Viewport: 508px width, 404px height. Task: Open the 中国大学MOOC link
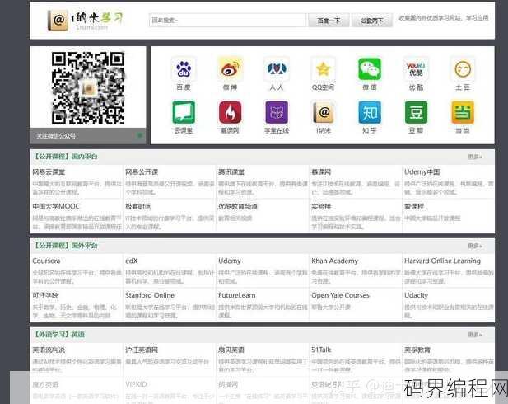(56, 206)
